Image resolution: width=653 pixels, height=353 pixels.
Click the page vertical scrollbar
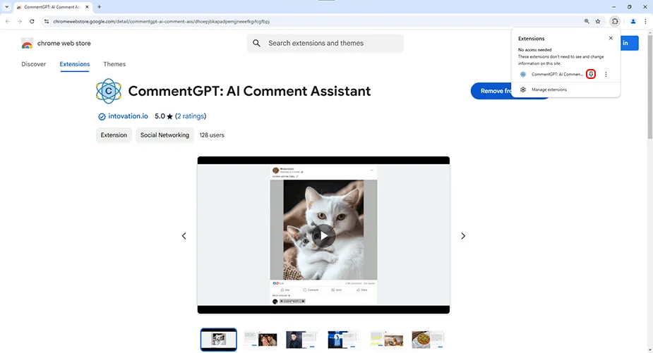point(649,87)
